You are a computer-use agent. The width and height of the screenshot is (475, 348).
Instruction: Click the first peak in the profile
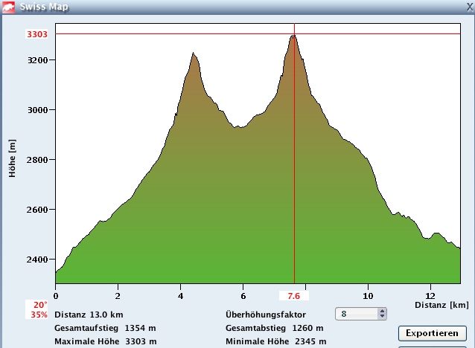(194, 55)
